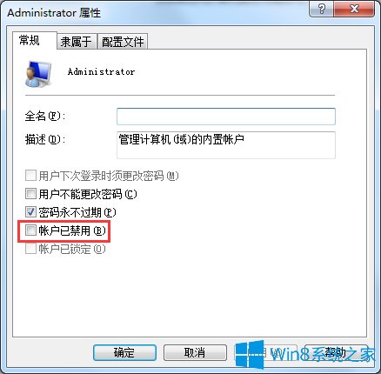This screenshot has width=381, height=374.
Task: Toggle 用户下次登录时须更改密码 checkbox
Action: (30, 176)
